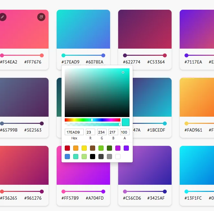This screenshot has height=211, width=214.
Task: Click the pencil edit icon on pink gradient card
Action: [3, 17]
